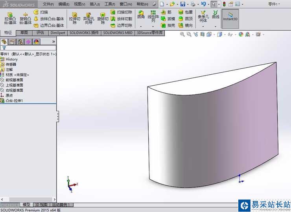Choose the 边界切除 boundary cut tool
This screenshot has height=212, width=291.
point(122,26)
